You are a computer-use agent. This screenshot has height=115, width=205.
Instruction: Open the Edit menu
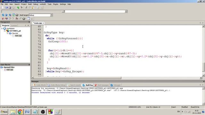tap(6, 4)
